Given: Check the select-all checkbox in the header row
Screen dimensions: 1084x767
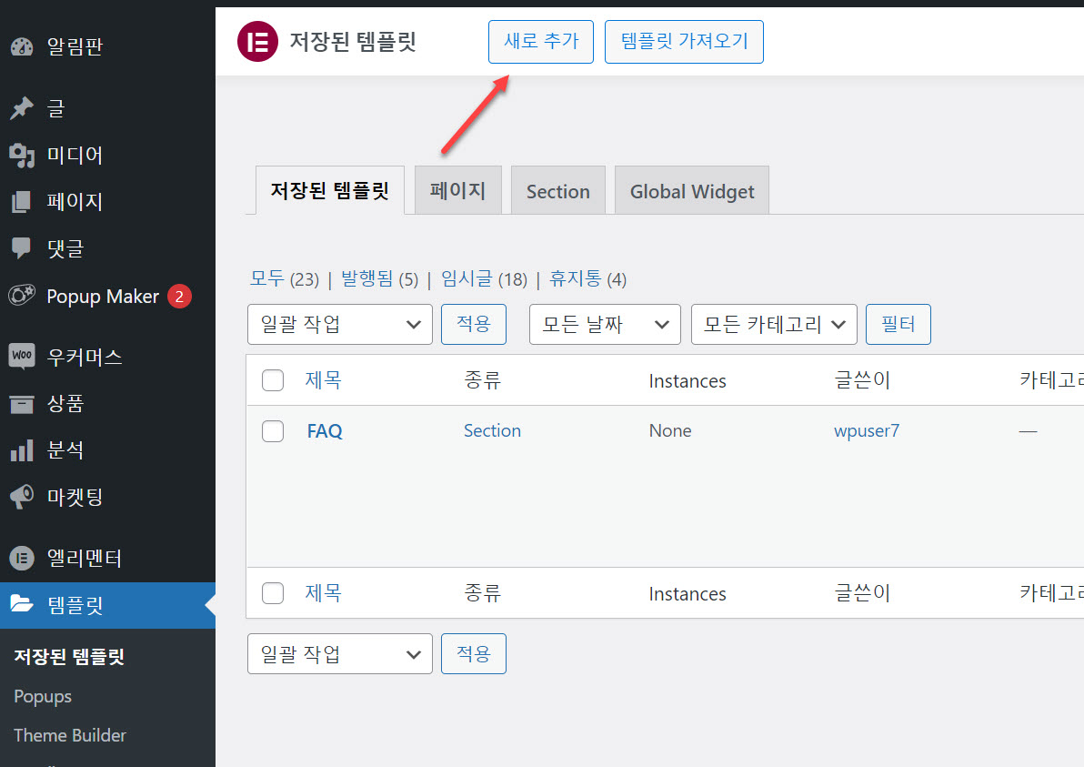Looking at the screenshot, I should tap(273, 380).
